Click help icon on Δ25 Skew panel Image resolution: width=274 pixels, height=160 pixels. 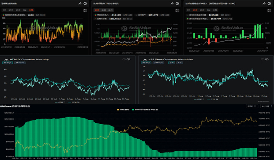263,59
